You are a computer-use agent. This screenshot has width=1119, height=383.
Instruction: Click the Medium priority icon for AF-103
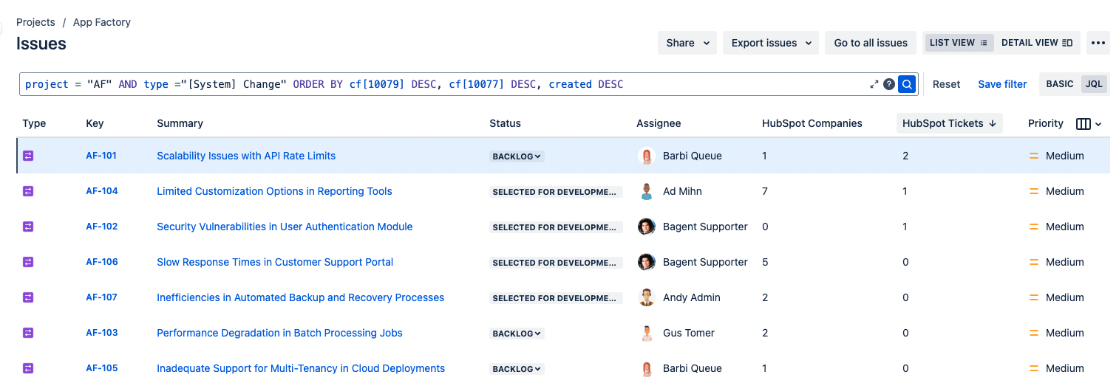(x=1034, y=333)
